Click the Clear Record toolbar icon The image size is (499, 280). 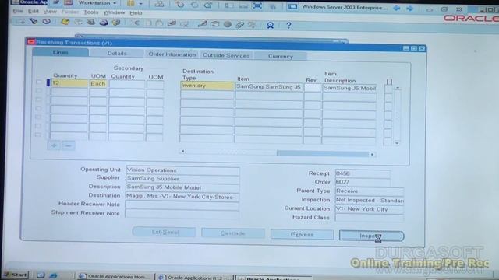tap(172, 23)
